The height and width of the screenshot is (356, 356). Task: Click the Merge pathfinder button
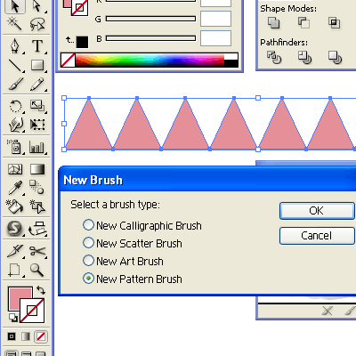(x=335, y=57)
